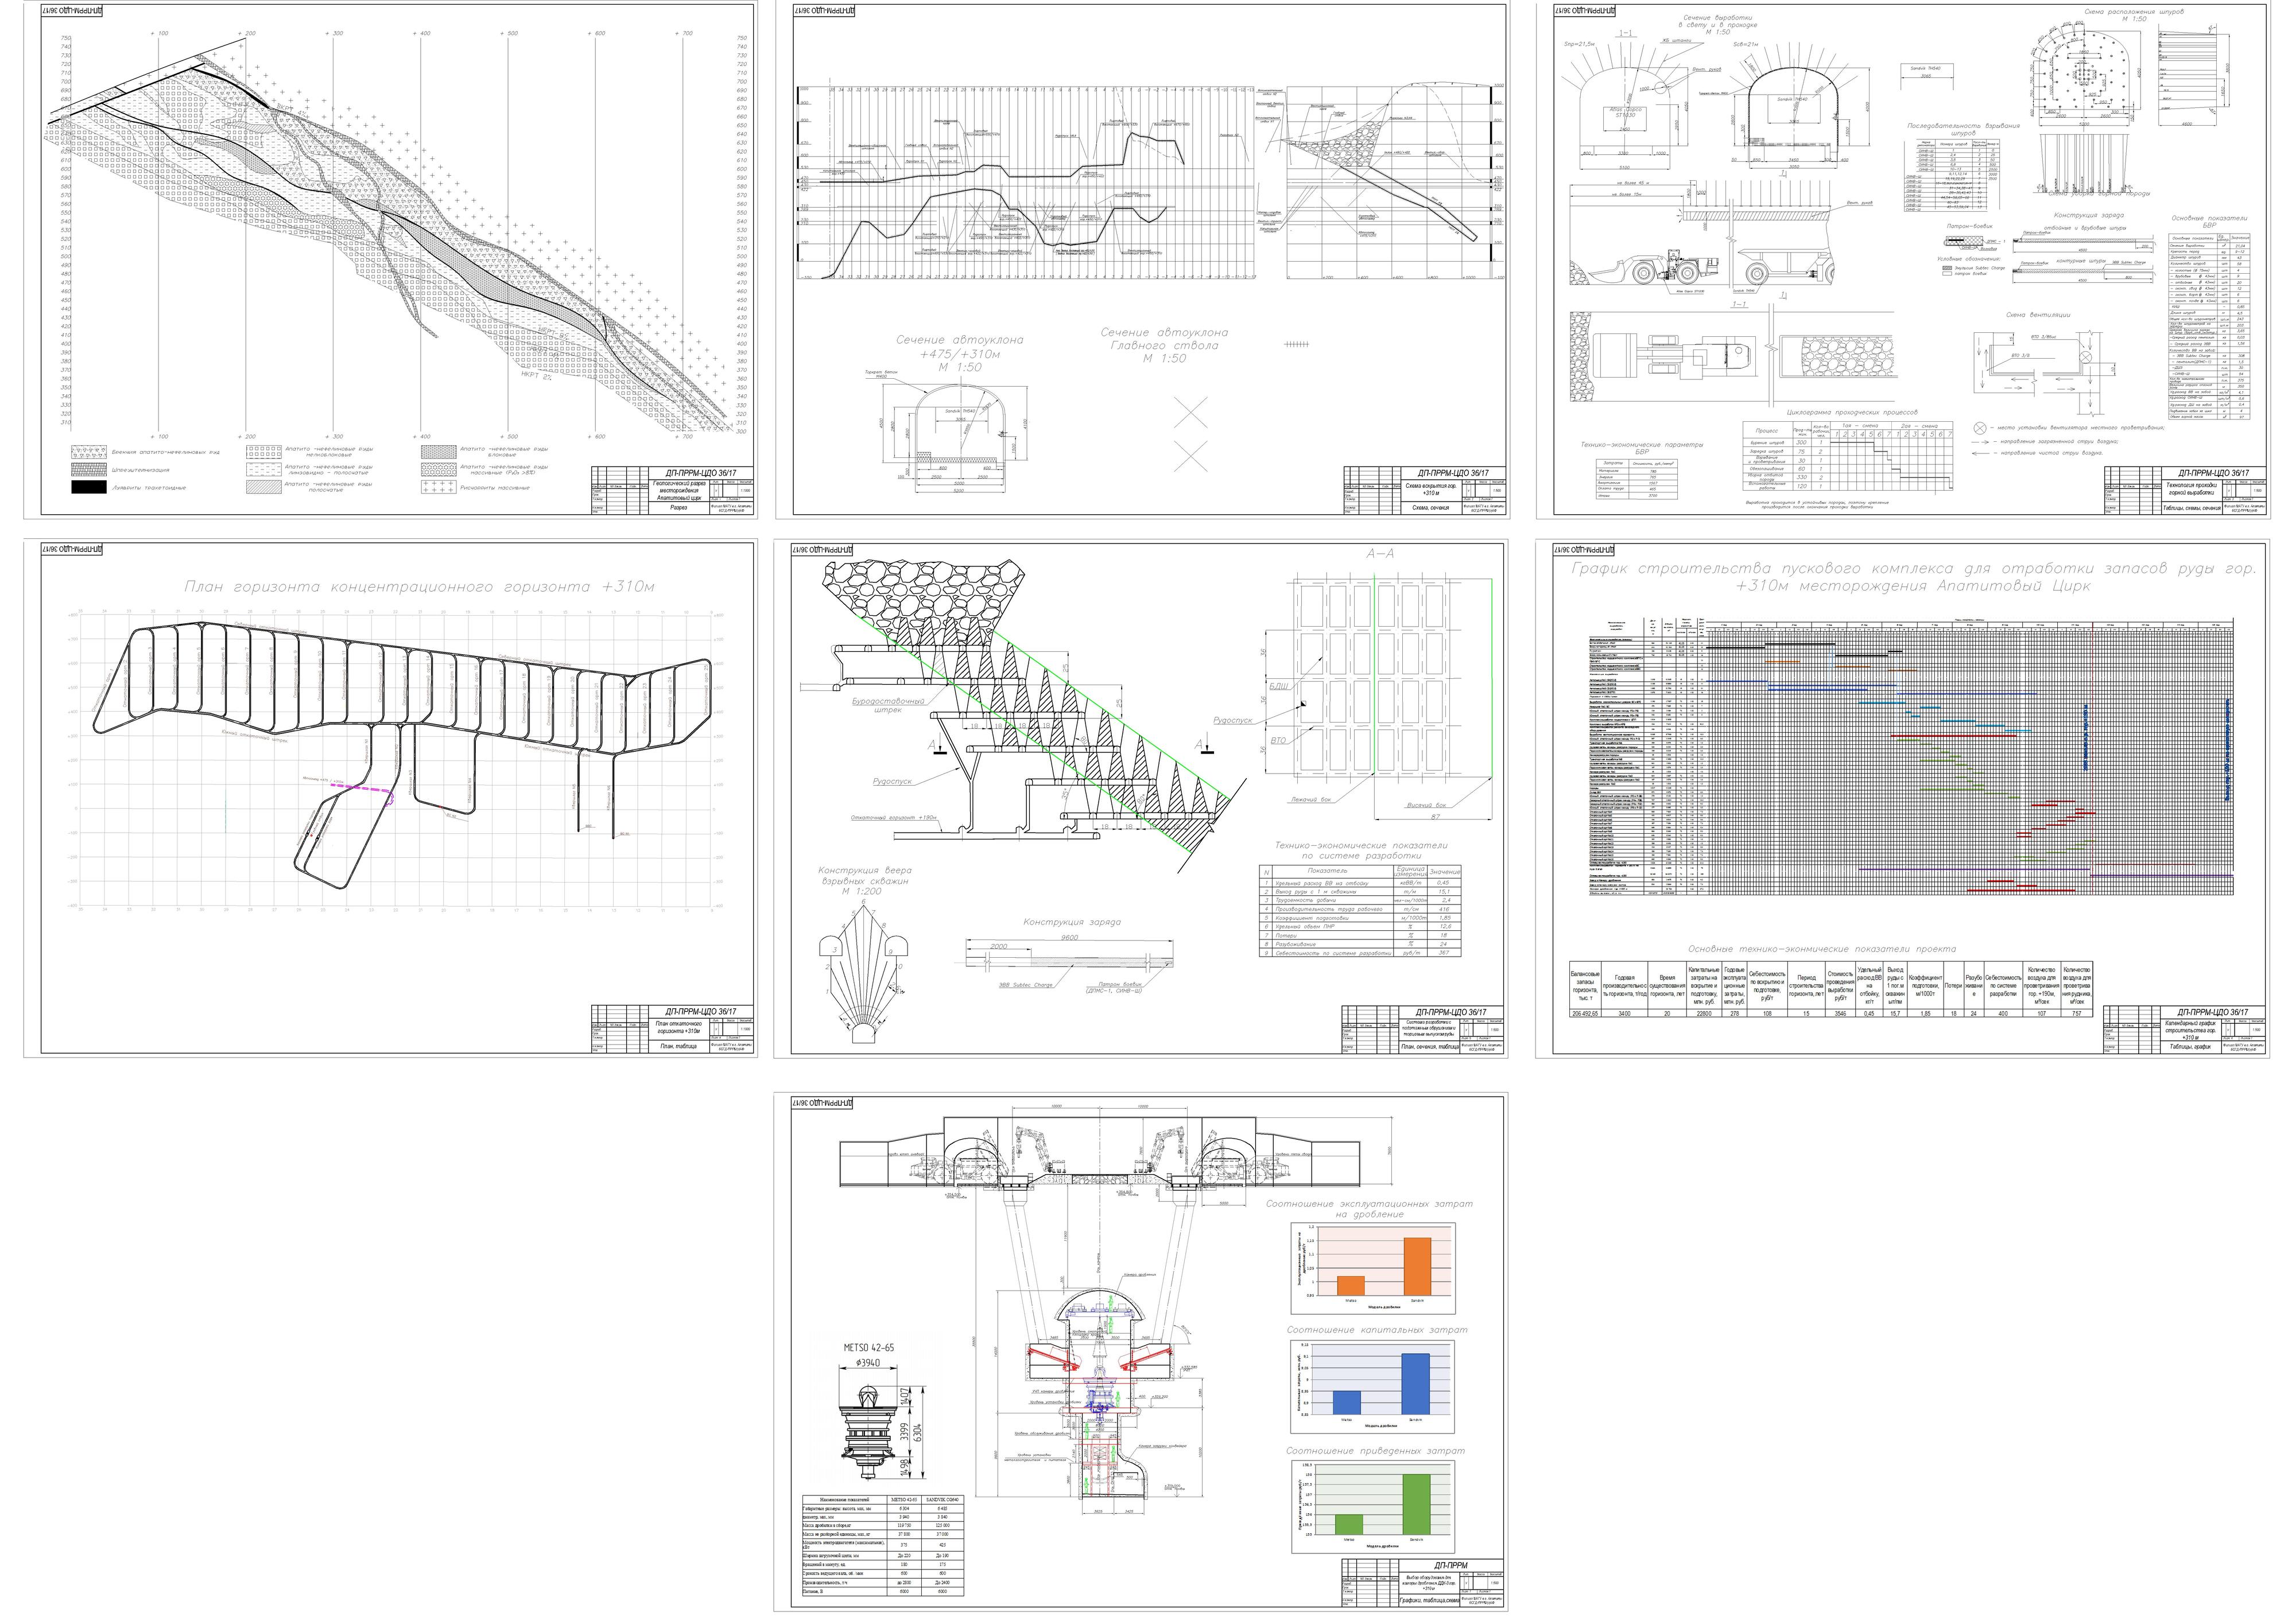The width and height of the screenshot is (2296, 1616).
Task: Select 'Последовательность взрывания шпуров' heading
Action: pos(1963,129)
